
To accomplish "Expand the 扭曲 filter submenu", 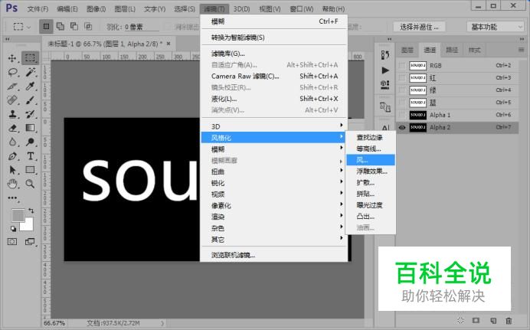I will pyautogui.click(x=274, y=172).
